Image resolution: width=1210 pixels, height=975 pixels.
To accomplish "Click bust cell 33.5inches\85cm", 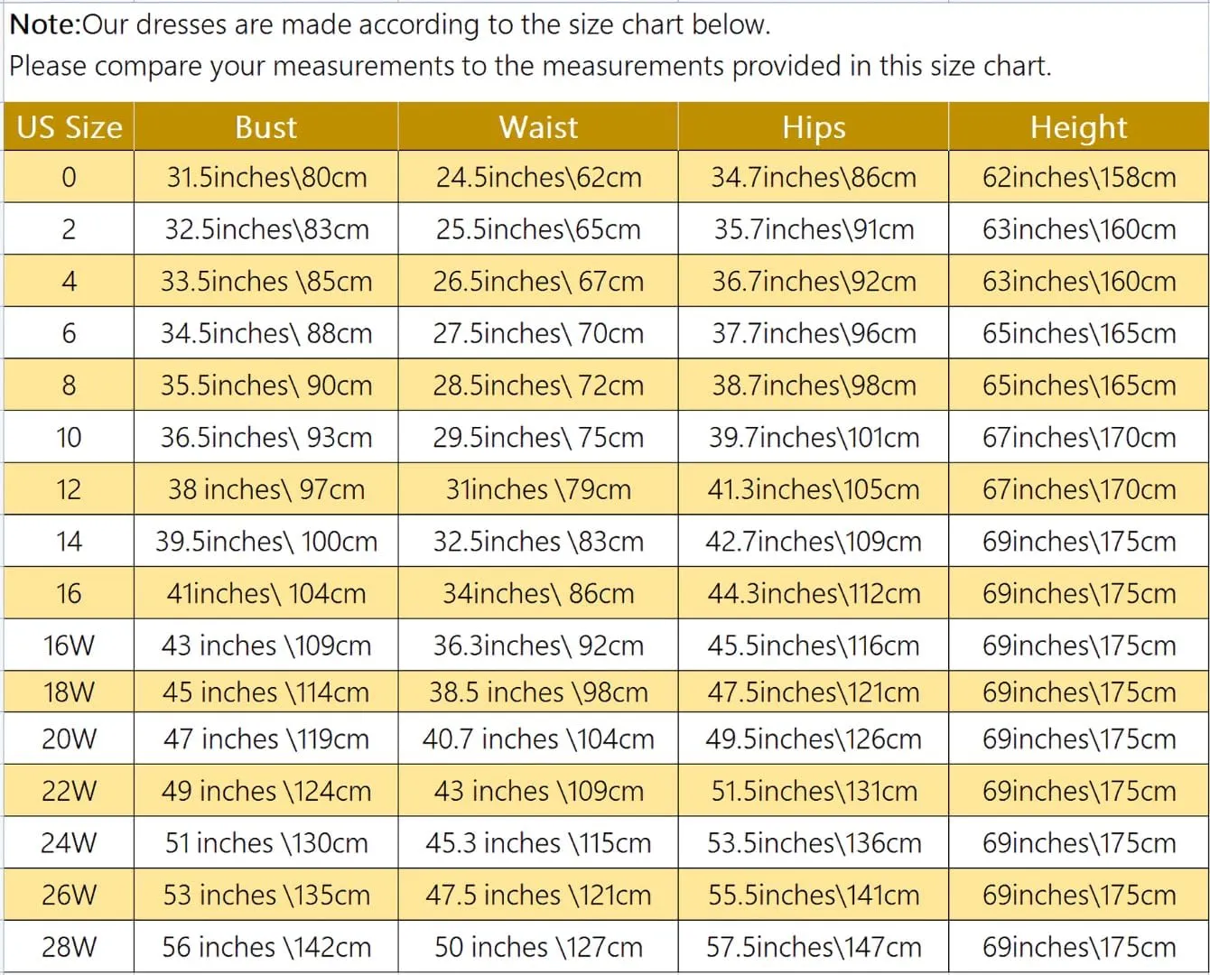I will click(266, 282).
